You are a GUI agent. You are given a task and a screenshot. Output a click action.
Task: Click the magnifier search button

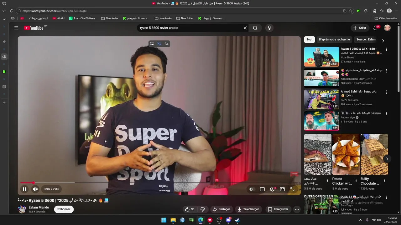tap(255, 28)
